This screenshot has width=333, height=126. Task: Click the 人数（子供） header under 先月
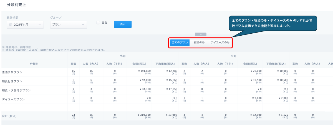click(115, 64)
